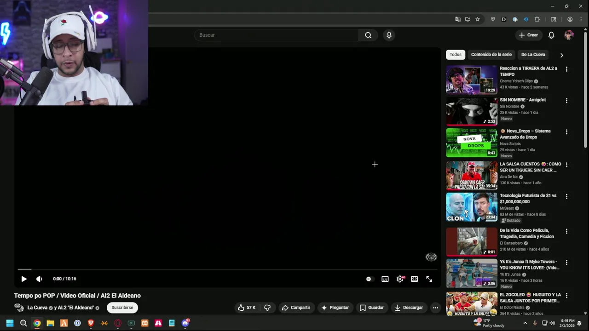Screen dimensions: 589x331
Task: Open Chrome extensions puzzle icon
Action: [537, 19]
